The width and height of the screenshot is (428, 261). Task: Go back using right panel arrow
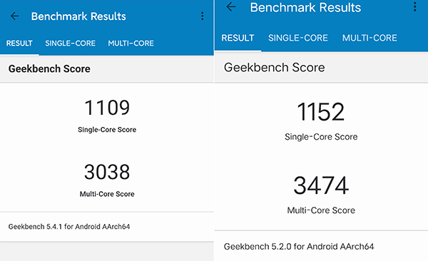pos(231,6)
